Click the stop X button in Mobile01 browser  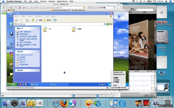click(x=15, y=8)
